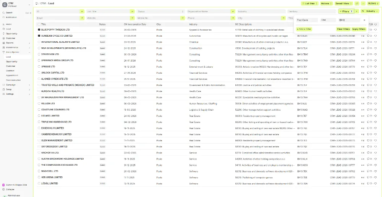Click the Switch to Frappe CRM icon

click(3, 185)
